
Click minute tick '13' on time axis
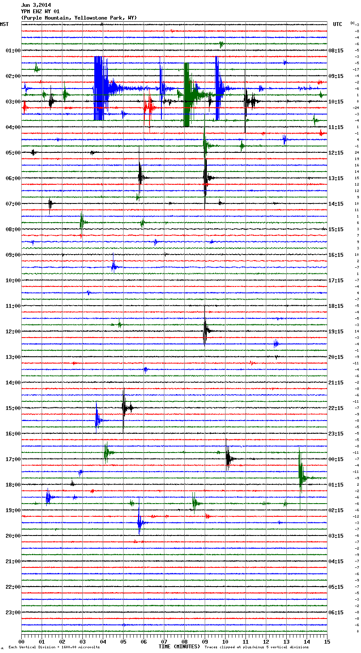[x=286, y=642]
